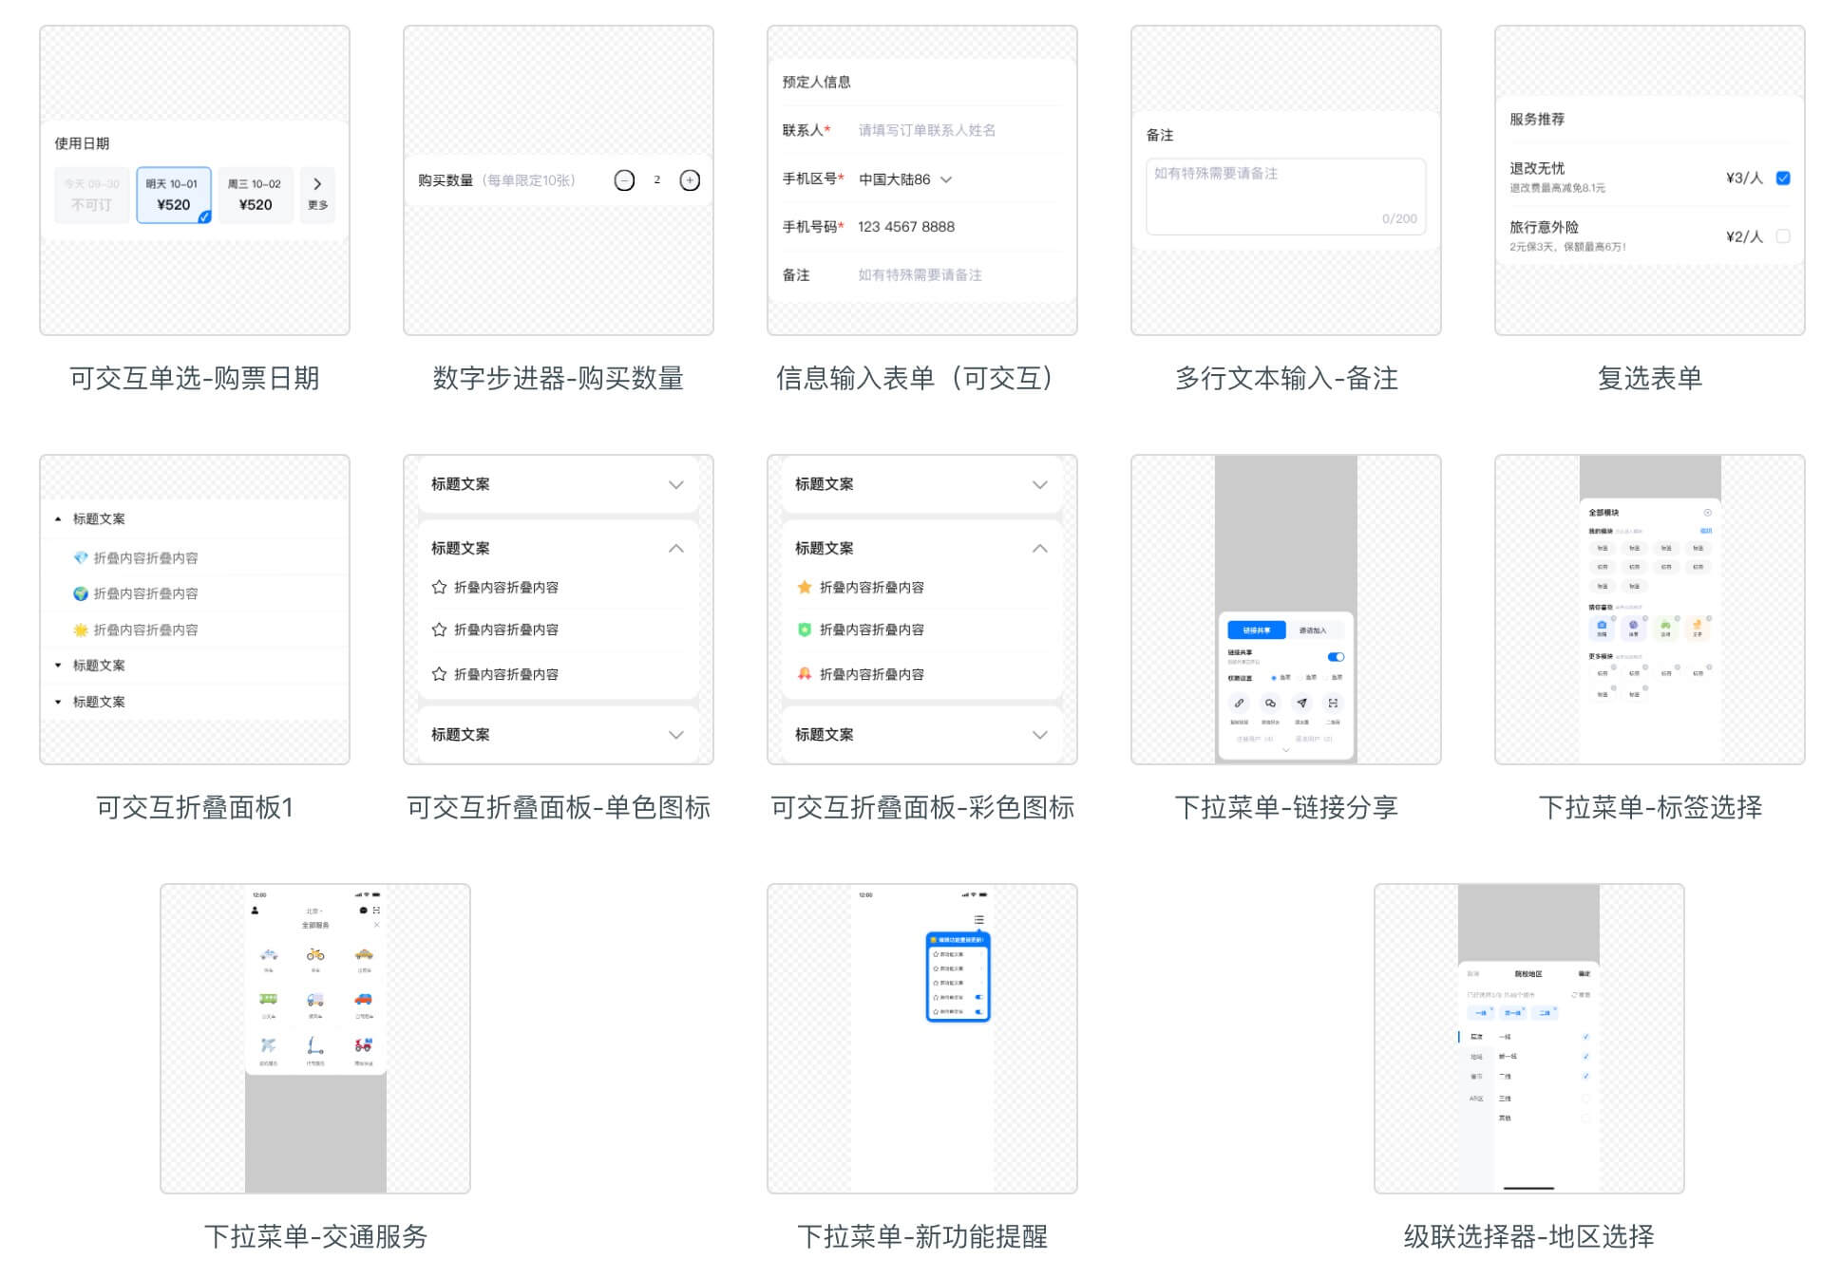Uncheck the 退改无忧 checkbox in 服务推荐
The height and width of the screenshot is (1278, 1841).
click(1783, 178)
